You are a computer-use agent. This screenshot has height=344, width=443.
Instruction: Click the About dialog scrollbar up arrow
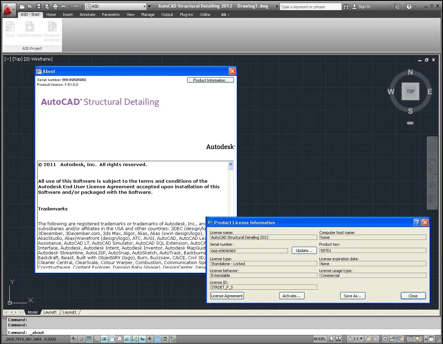[231, 164]
